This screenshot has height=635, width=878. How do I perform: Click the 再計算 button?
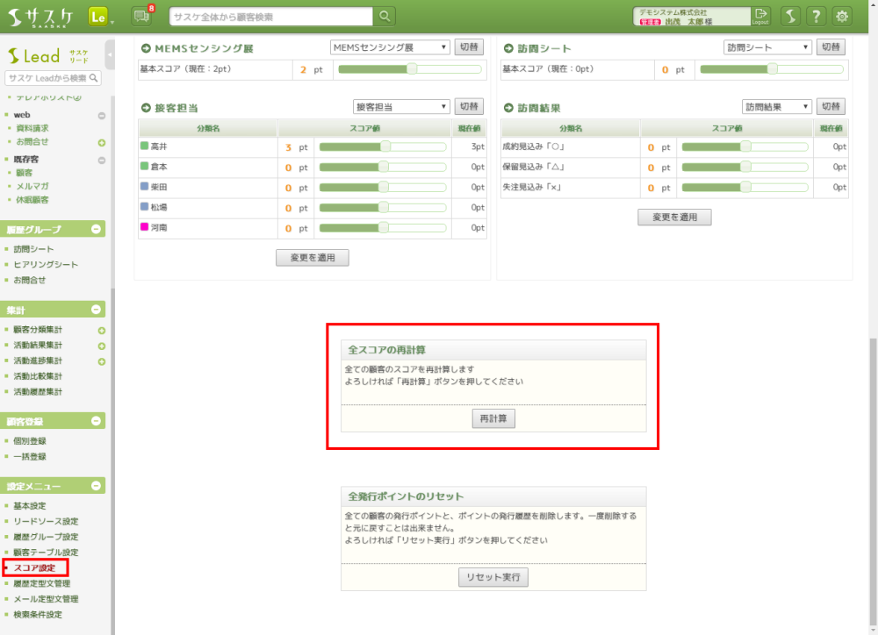point(493,418)
